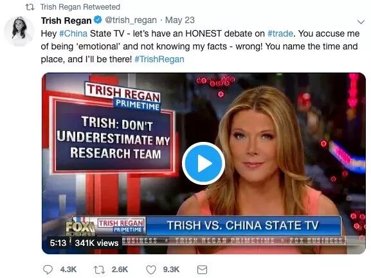371x278 pixels.
Task: Like the tweet with the heart icon
Action: tap(151, 270)
